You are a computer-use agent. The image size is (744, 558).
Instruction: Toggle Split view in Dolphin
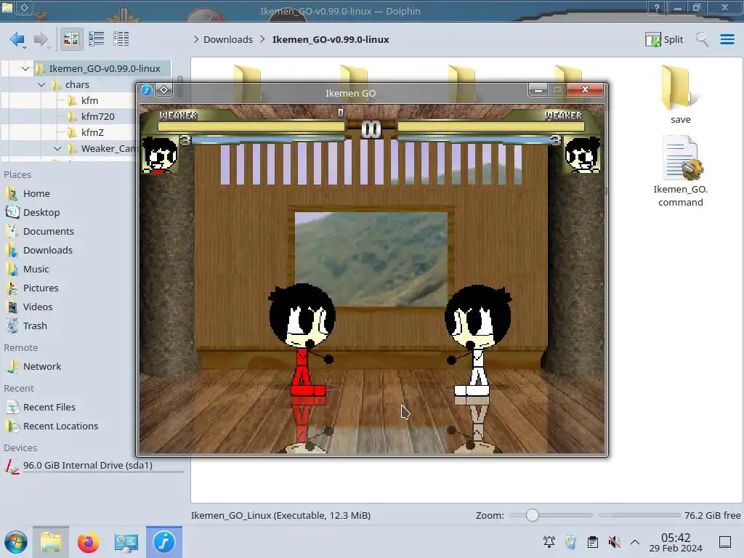[x=664, y=39]
